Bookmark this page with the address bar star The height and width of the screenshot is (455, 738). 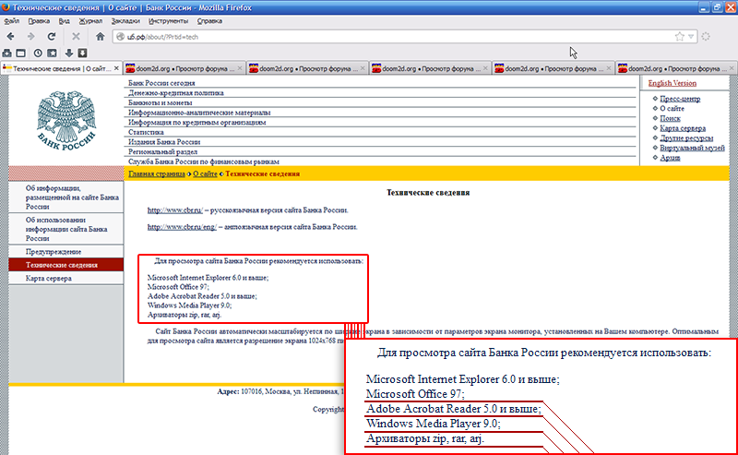[680, 36]
